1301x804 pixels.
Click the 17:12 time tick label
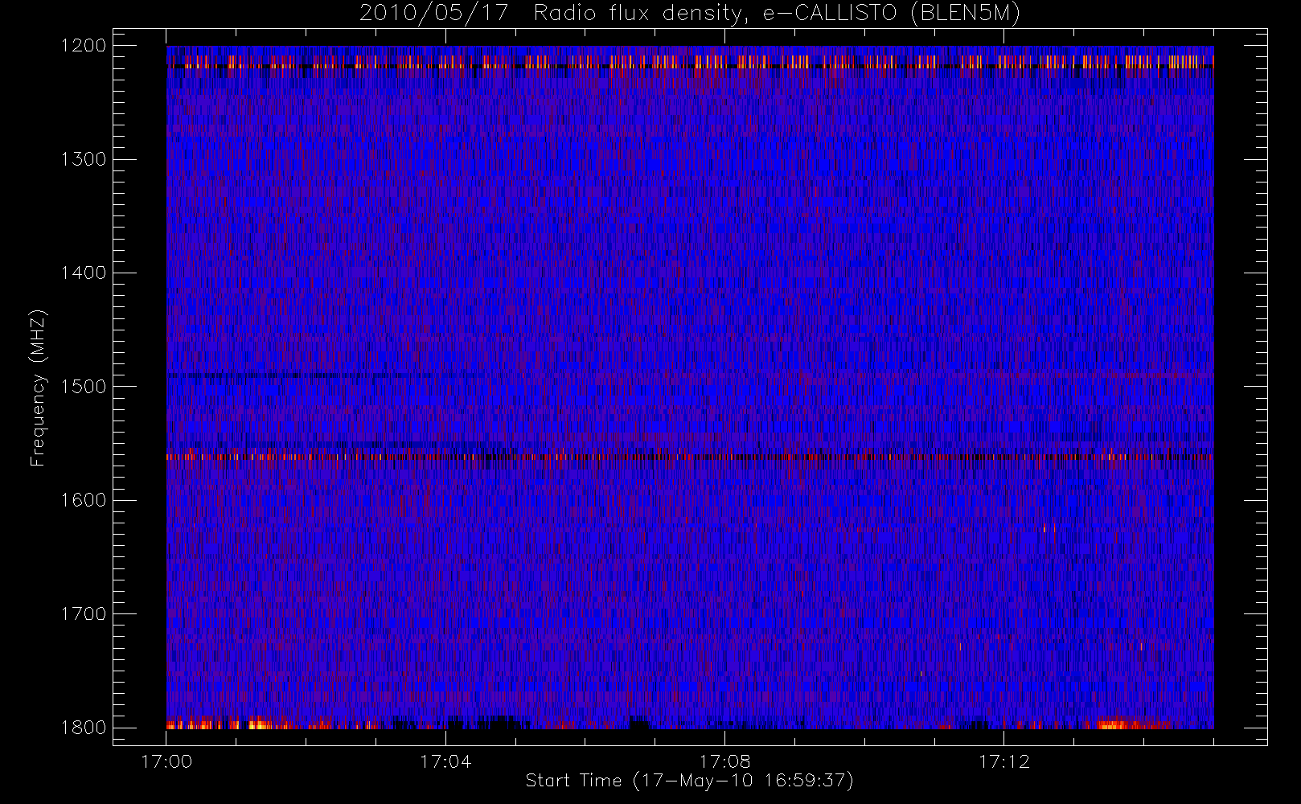click(x=1003, y=761)
